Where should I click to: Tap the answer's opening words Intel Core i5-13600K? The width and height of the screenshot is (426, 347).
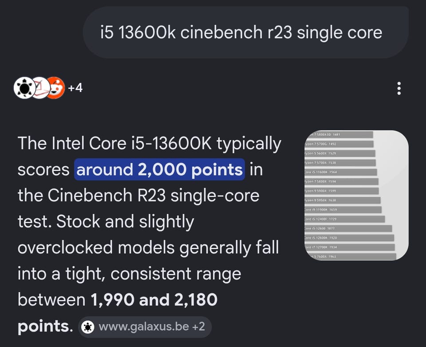click(131, 143)
